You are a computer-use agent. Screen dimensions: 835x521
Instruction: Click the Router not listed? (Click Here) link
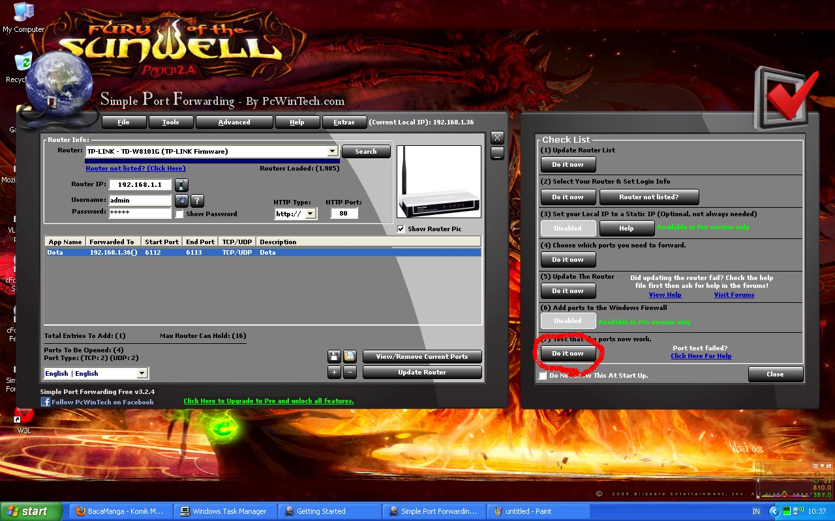136,168
